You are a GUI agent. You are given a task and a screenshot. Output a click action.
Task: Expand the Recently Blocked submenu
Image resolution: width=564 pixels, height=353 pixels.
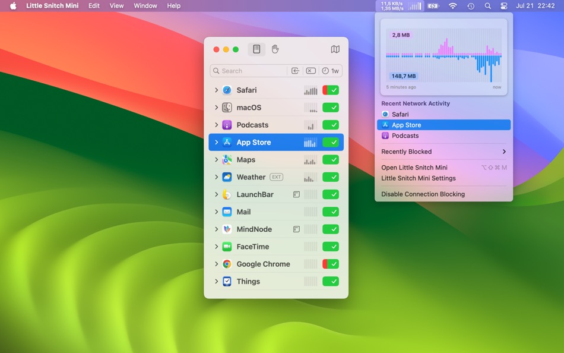tap(443, 152)
